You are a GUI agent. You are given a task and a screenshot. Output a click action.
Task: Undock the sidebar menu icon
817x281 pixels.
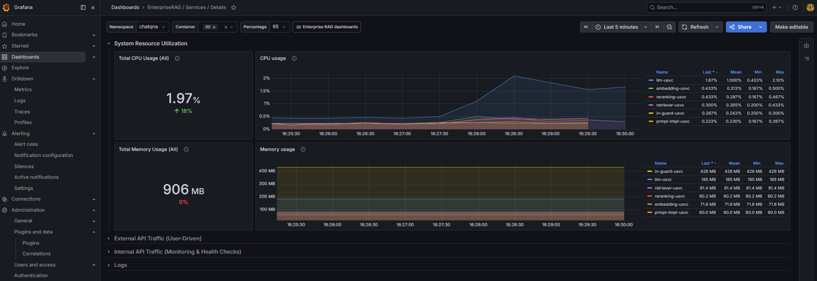(x=83, y=7)
